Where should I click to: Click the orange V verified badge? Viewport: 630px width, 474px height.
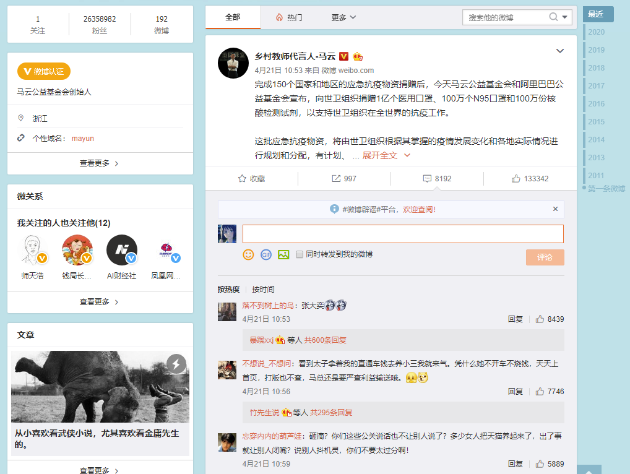pyautogui.click(x=344, y=56)
